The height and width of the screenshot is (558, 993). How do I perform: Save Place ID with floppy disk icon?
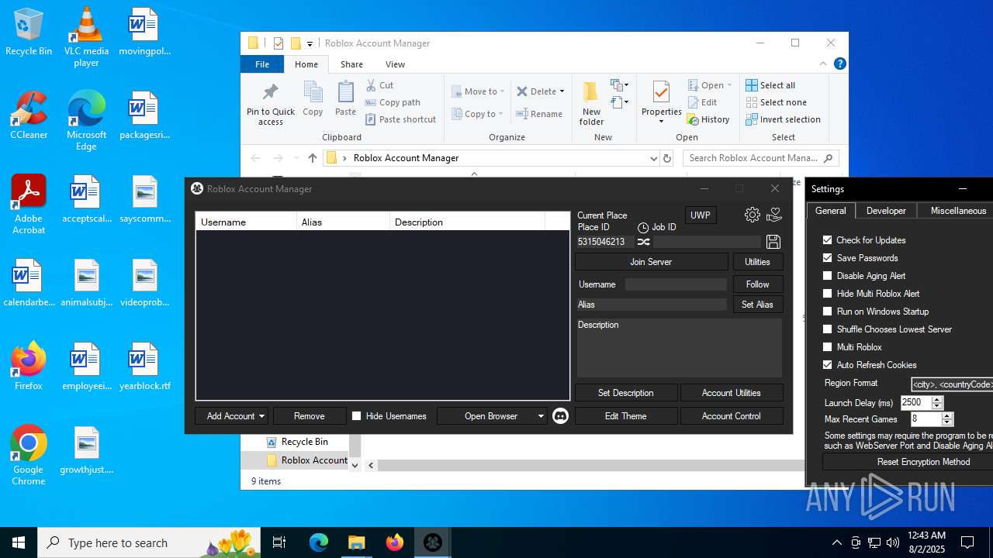[773, 242]
